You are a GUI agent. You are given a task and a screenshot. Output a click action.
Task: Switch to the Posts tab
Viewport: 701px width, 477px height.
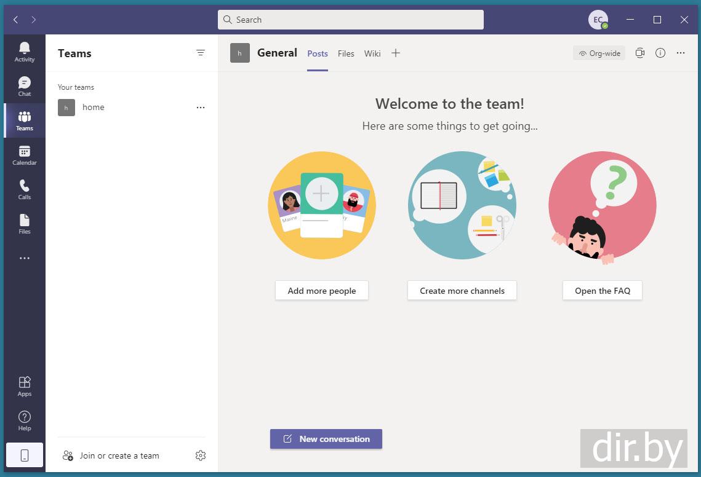[x=318, y=53]
